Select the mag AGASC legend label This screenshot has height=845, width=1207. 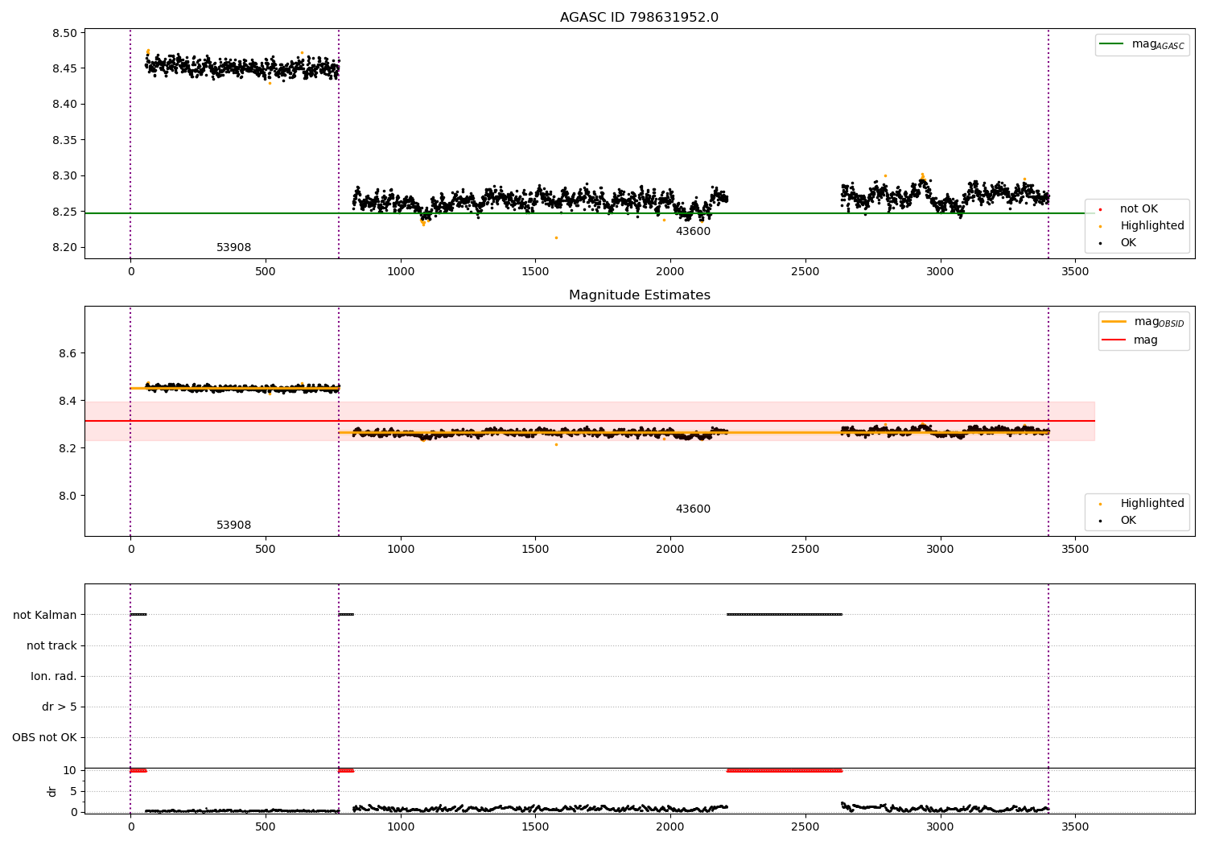(1158, 45)
